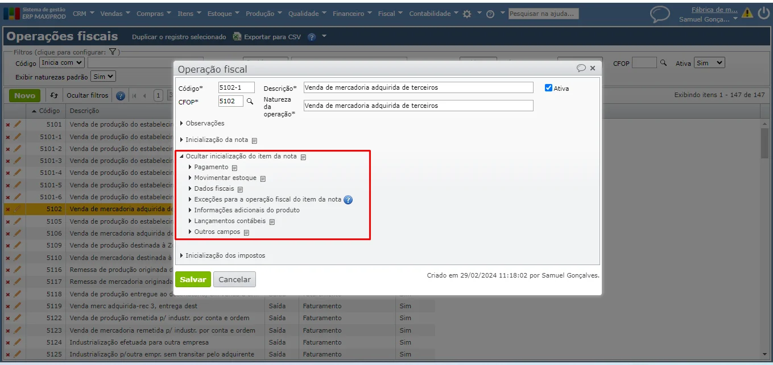Open the CRM menu
This screenshot has width=773, height=365.
tap(84, 14)
